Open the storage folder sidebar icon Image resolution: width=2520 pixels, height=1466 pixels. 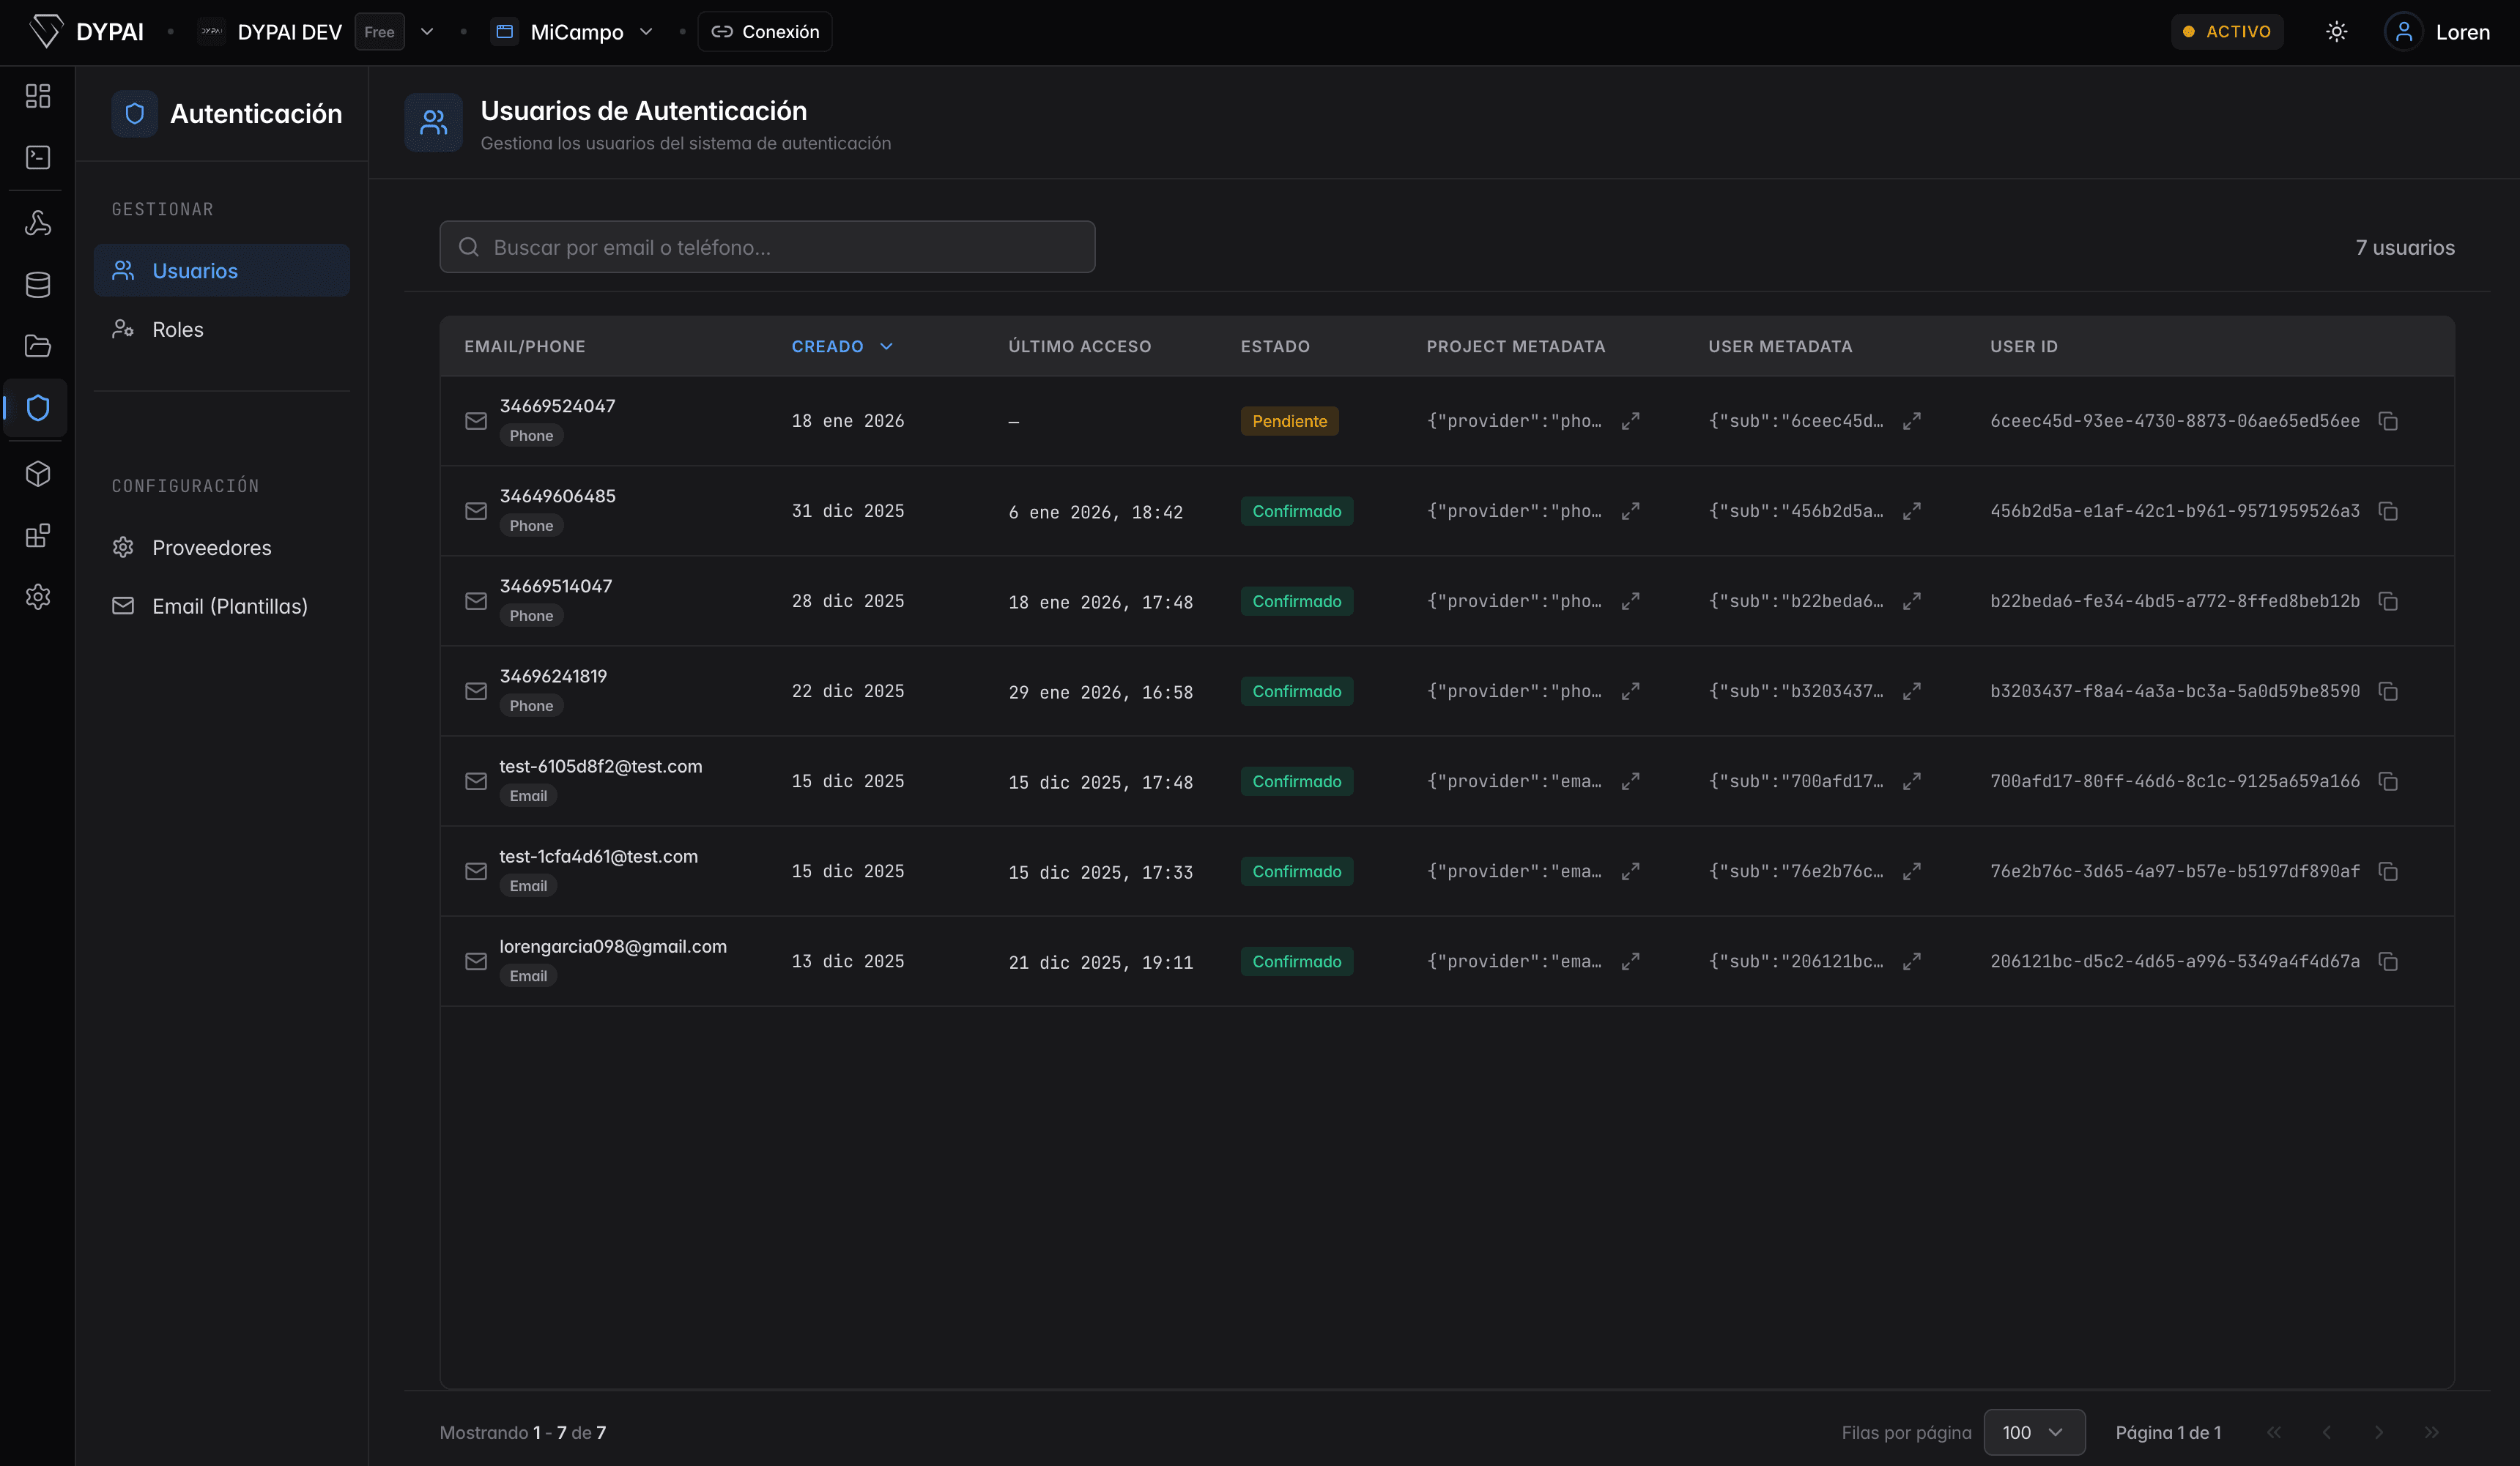click(38, 346)
